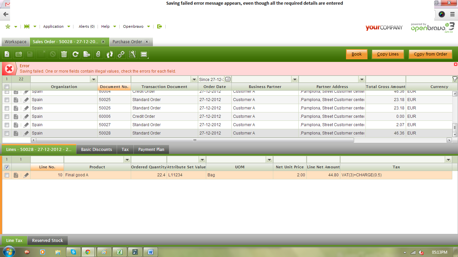The image size is (458, 257).
Task: Click the horizontal scrollbar in orders grid
Action: [194, 140]
